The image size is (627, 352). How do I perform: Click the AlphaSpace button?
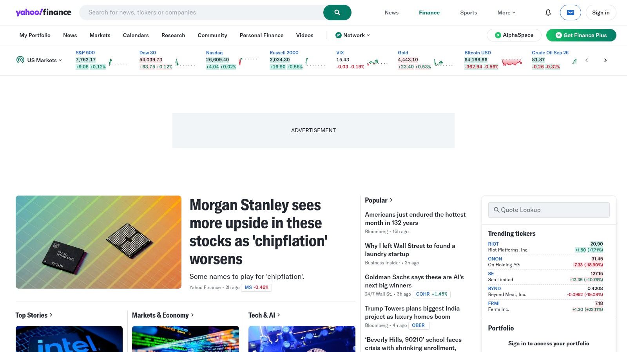tap(514, 35)
